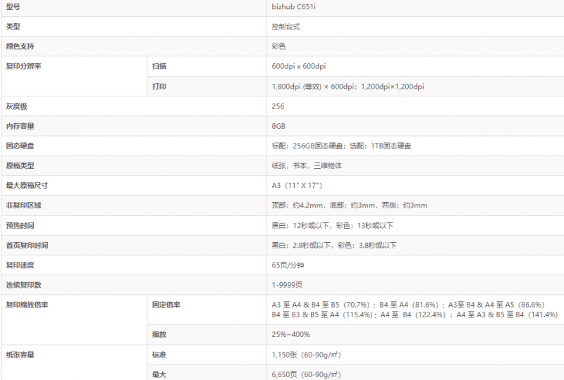
Task: Click the 最大 sub-label
Action: [159, 374]
